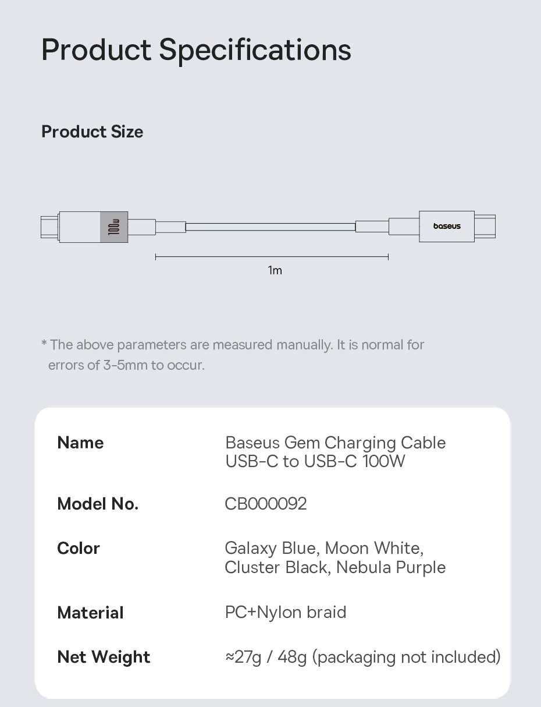This screenshot has height=707, width=541.
Task: Click the Material label
Action: click(x=90, y=613)
